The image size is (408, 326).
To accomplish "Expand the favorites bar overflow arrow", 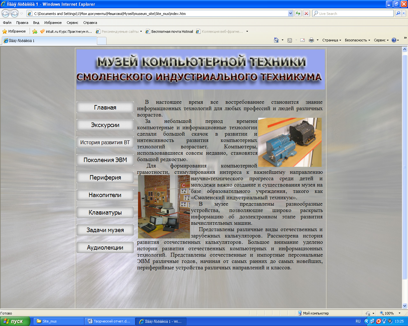I will [x=247, y=32].
